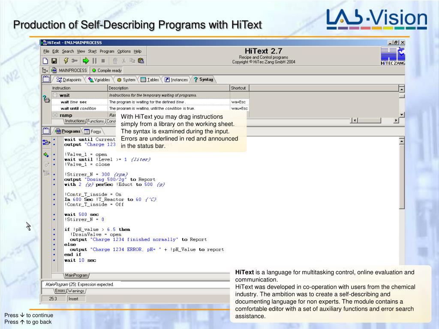Collapse the wait instruction group
The height and width of the screenshot is (329, 439).
coord(55,95)
